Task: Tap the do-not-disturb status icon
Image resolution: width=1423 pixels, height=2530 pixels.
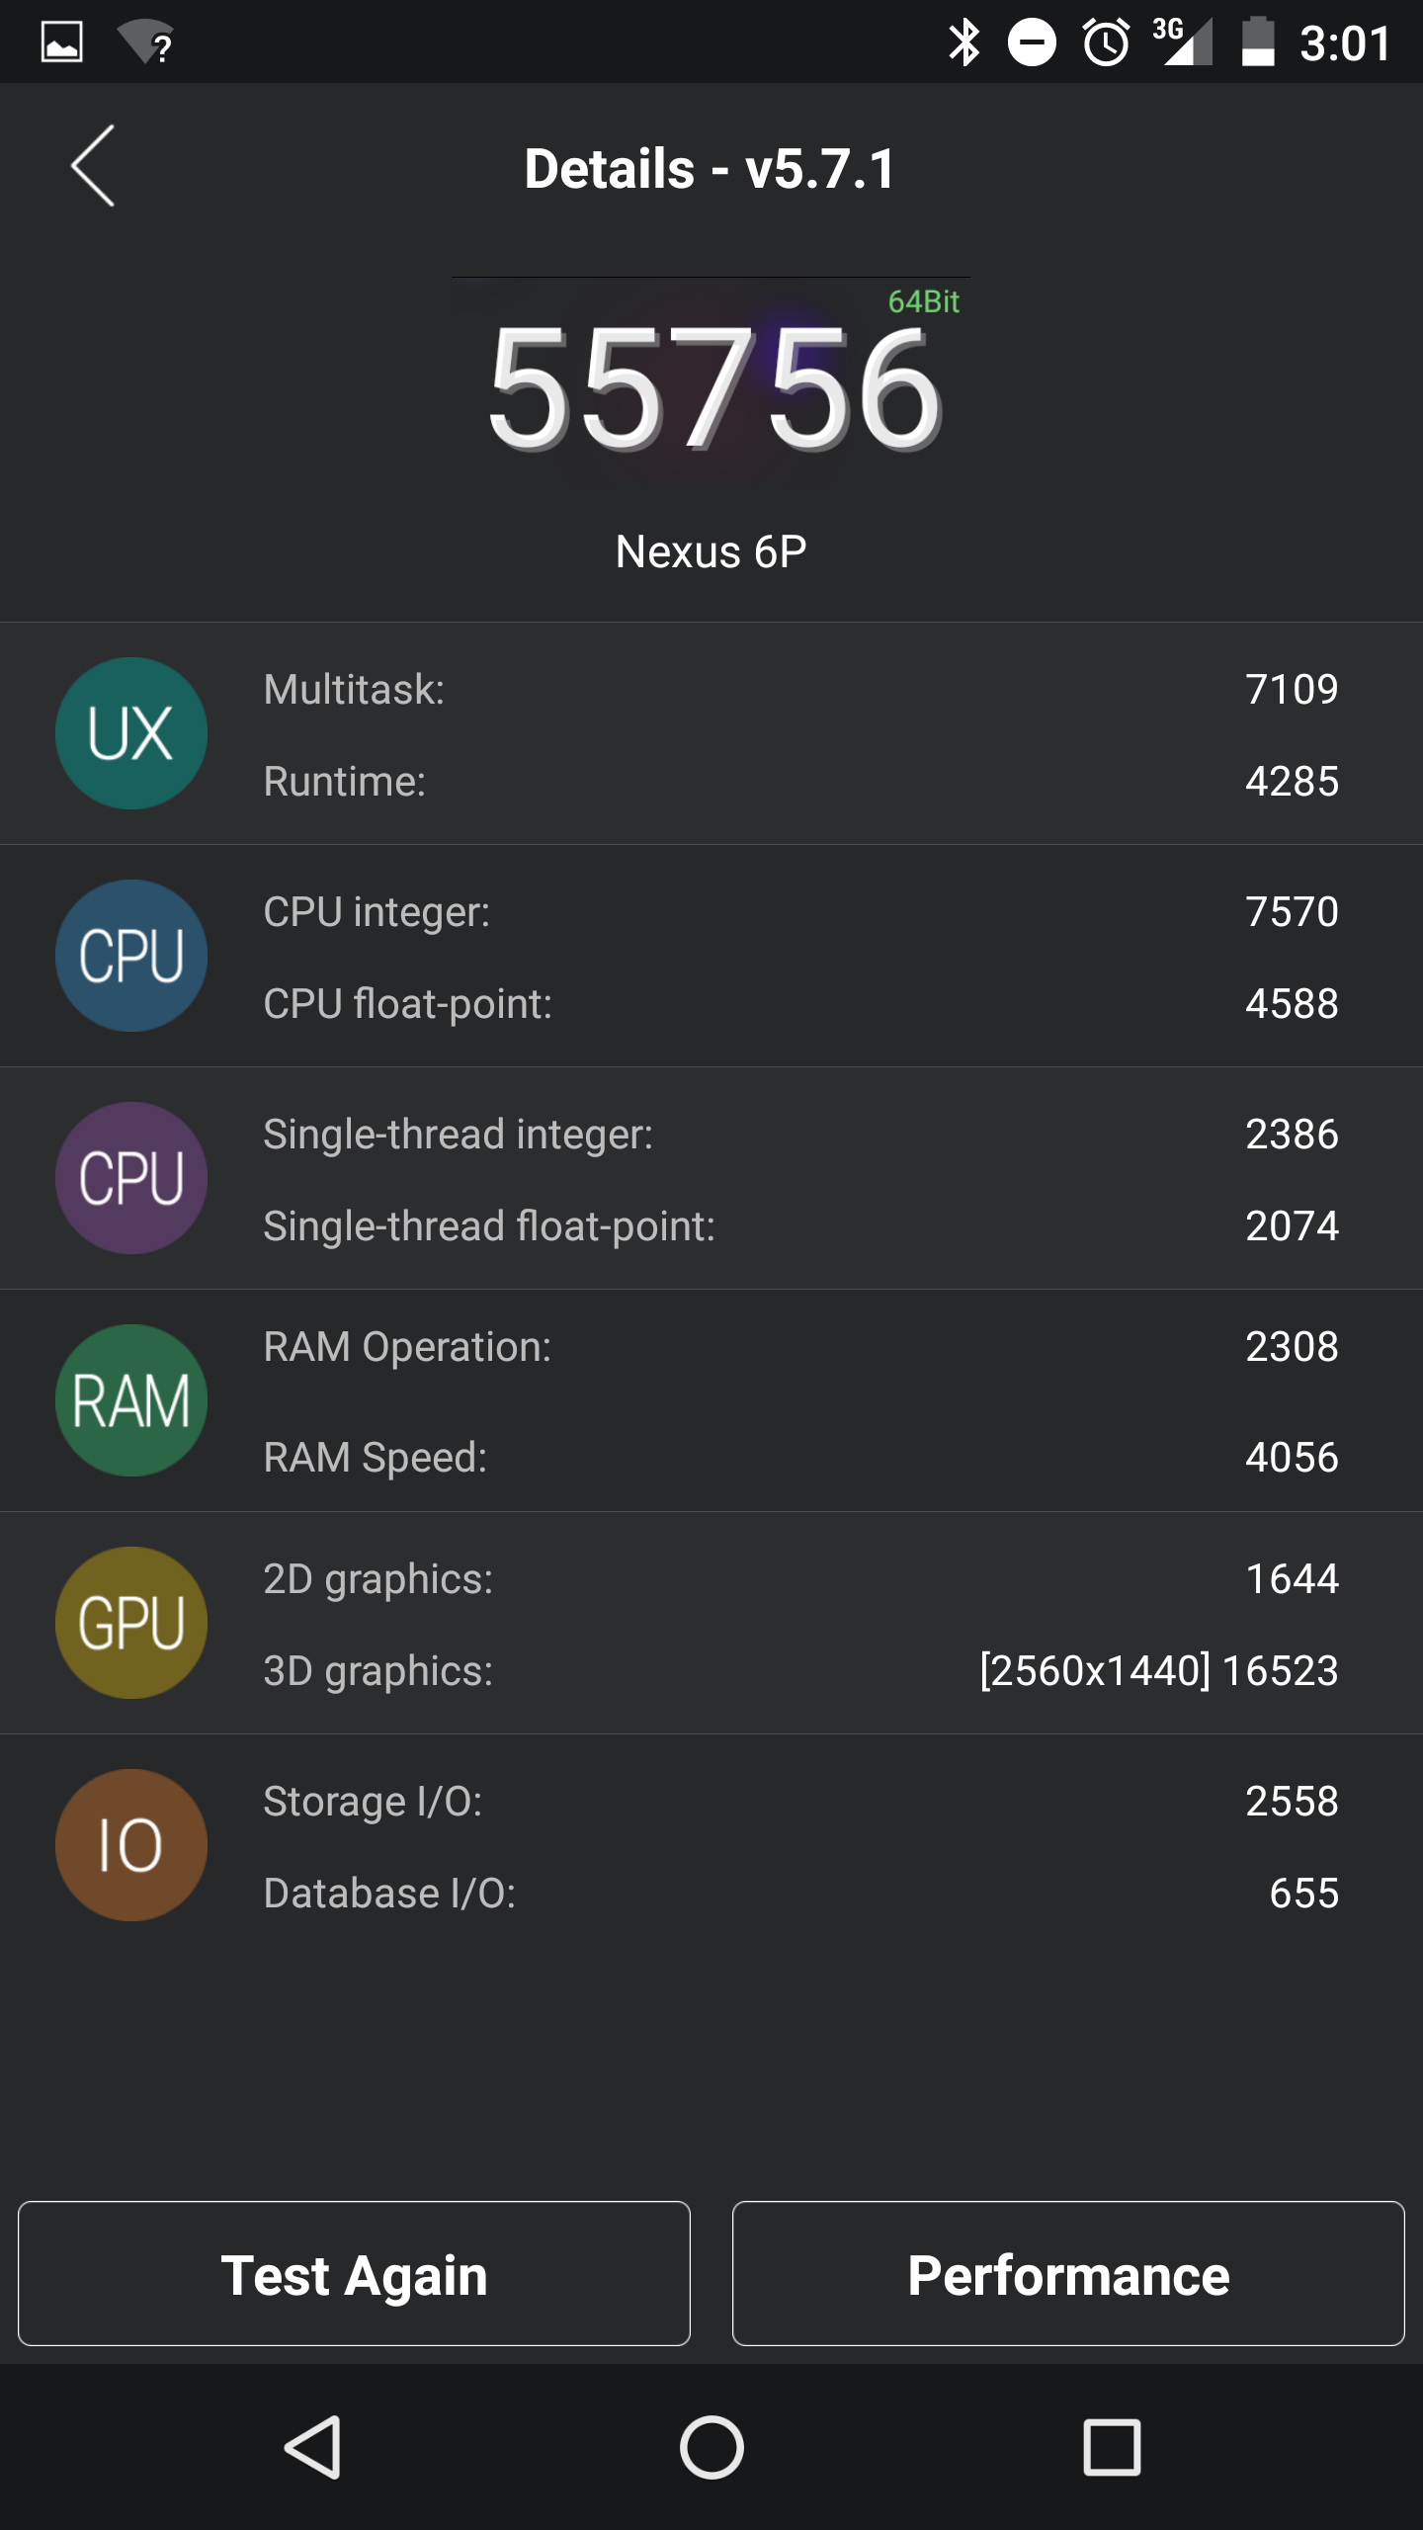Action: (x=1032, y=42)
